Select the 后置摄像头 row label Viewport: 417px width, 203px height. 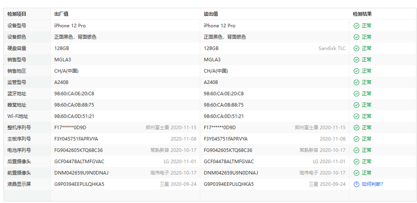(x=19, y=161)
